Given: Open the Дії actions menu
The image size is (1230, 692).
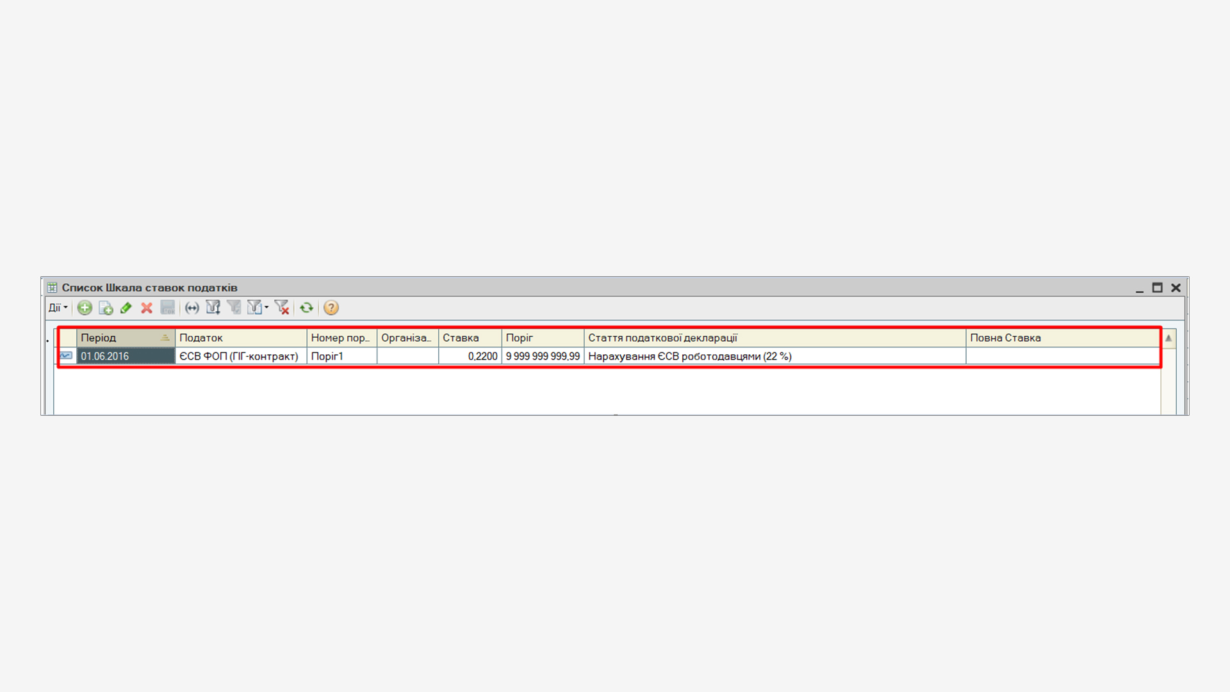Looking at the screenshot, I should pos(58,308).
